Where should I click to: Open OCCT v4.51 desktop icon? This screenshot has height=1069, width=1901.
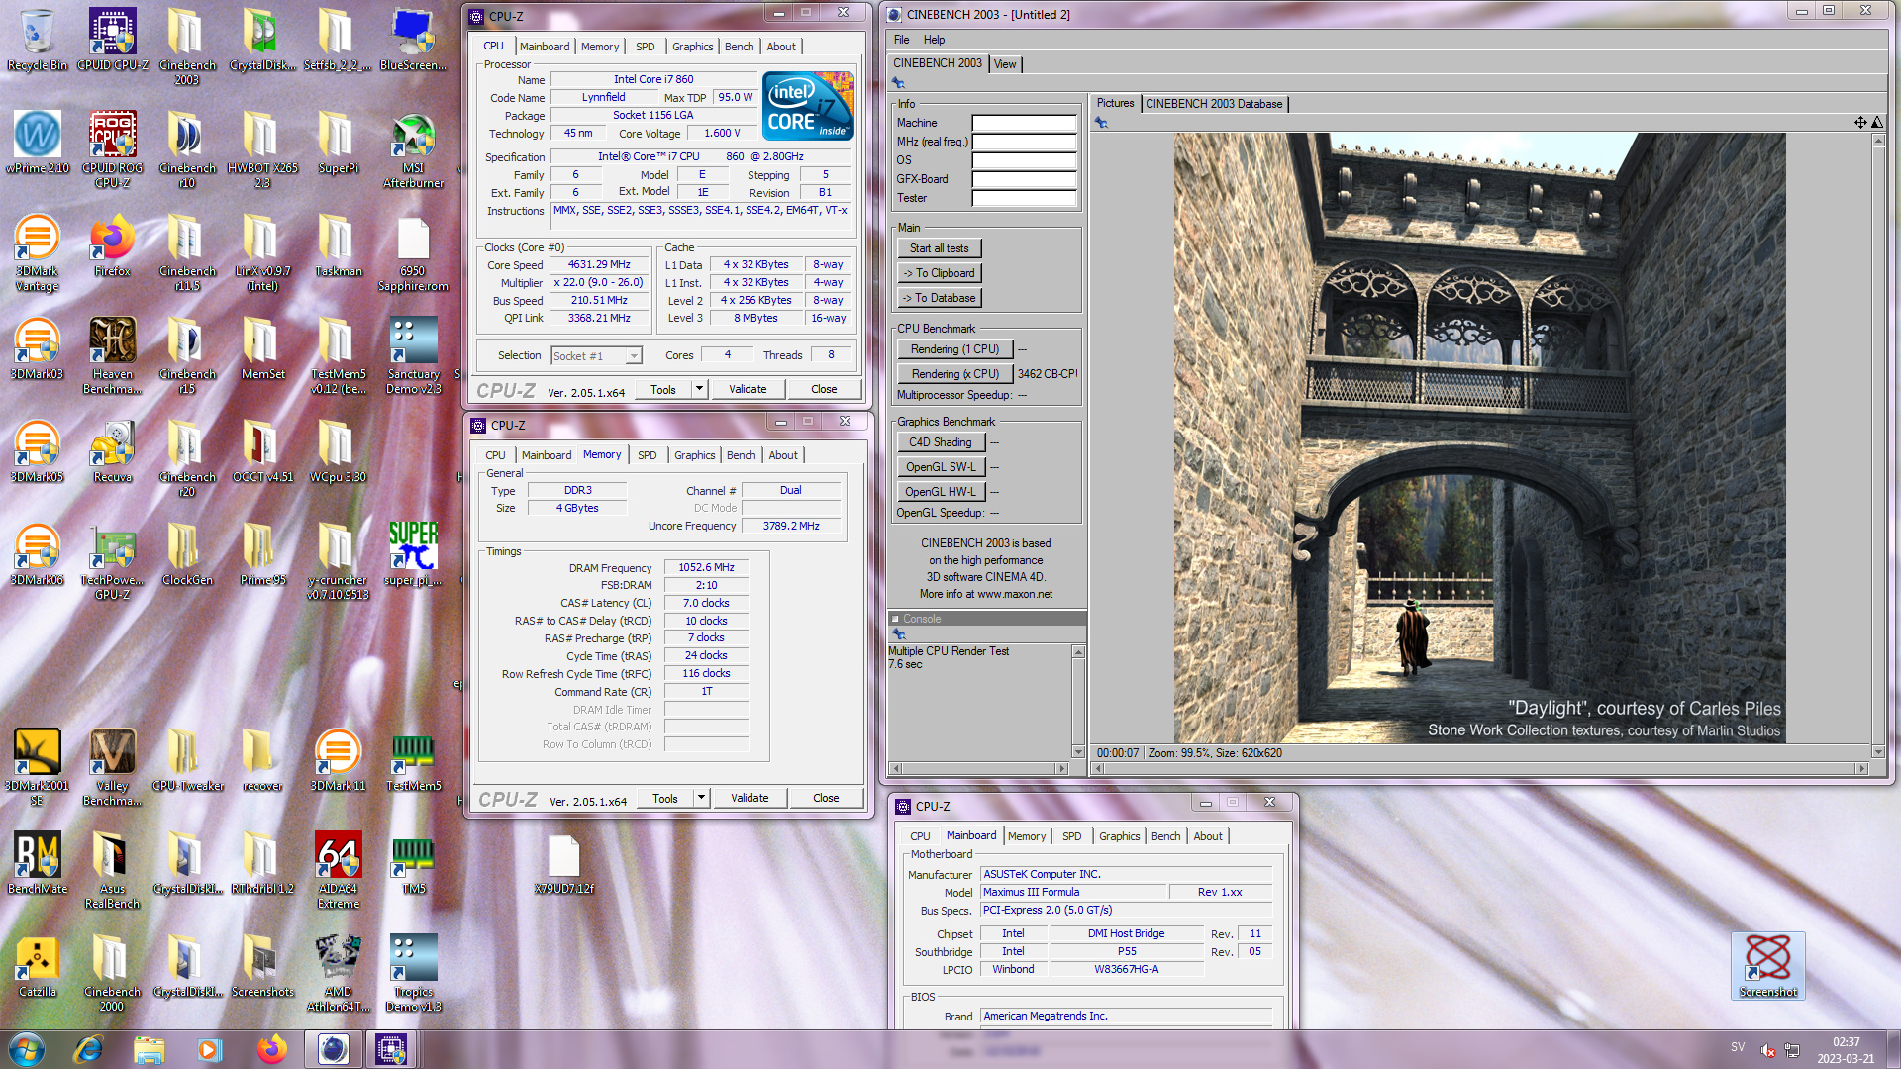coord(262,451)
